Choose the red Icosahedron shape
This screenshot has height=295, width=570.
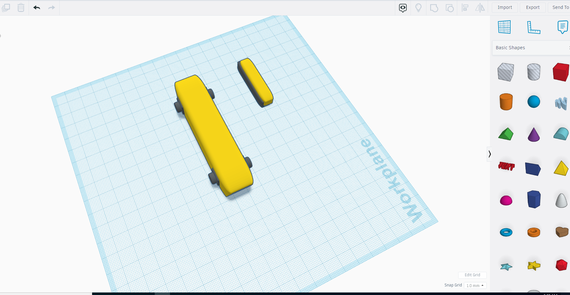[561, 265]
